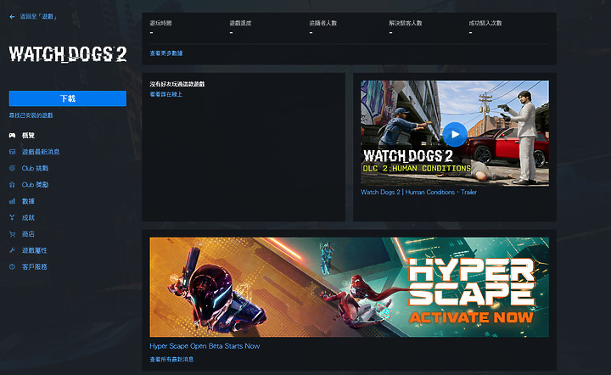This screenshot has height=375, width=611.
Task: Click the Club 挑戰 target icon
Action: click(12, 168)
